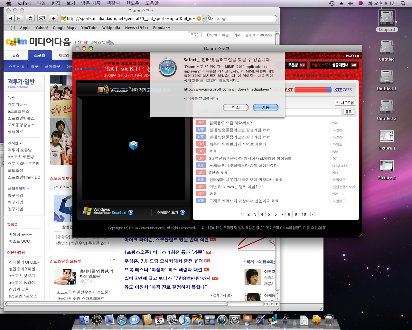The height and width of the screenshot is (330, 412).
Task: Click the KTF vote link
Action: (338, 90)
